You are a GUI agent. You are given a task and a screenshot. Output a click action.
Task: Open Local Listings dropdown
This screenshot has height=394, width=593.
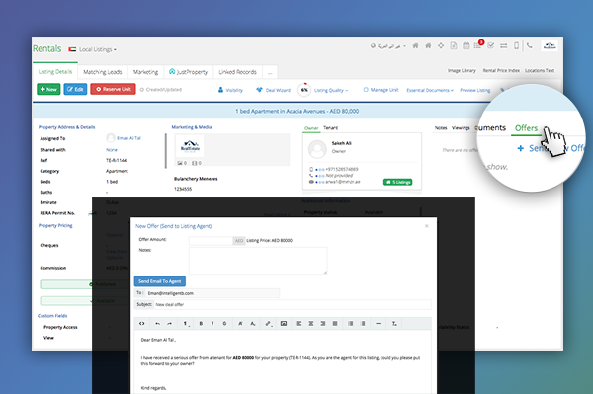pyautogui.click(x=97, y=49)
